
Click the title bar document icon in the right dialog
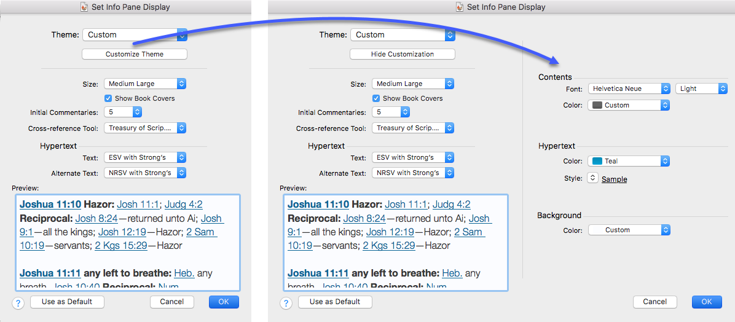click(x=460, y=7)
